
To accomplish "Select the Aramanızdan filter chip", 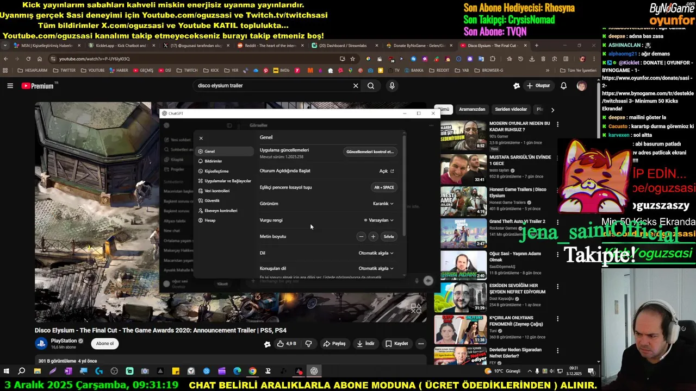I will tap(472, 109).
